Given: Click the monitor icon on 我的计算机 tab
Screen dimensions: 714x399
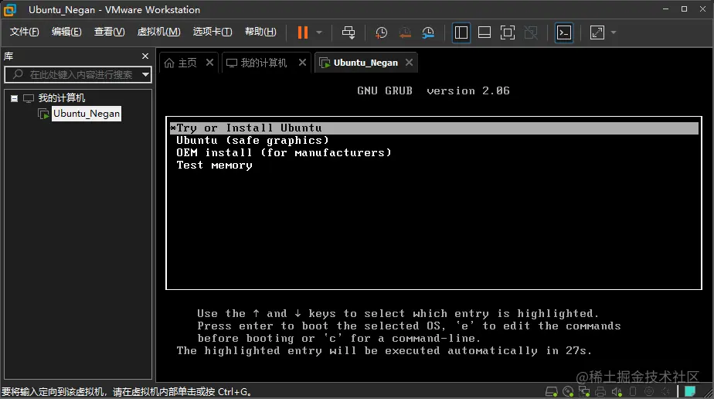Looking at the screenshot, I should pyautogui.click(x=232, y=63).
